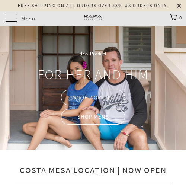Click the divider line below Costa Mesa heading
This screenshot has height=186, width=186.
pyautogui.click(x=93, y=183)
